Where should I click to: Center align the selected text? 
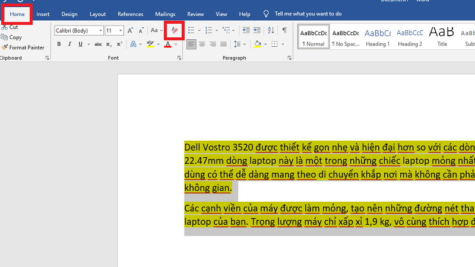(x=202, y=44)
